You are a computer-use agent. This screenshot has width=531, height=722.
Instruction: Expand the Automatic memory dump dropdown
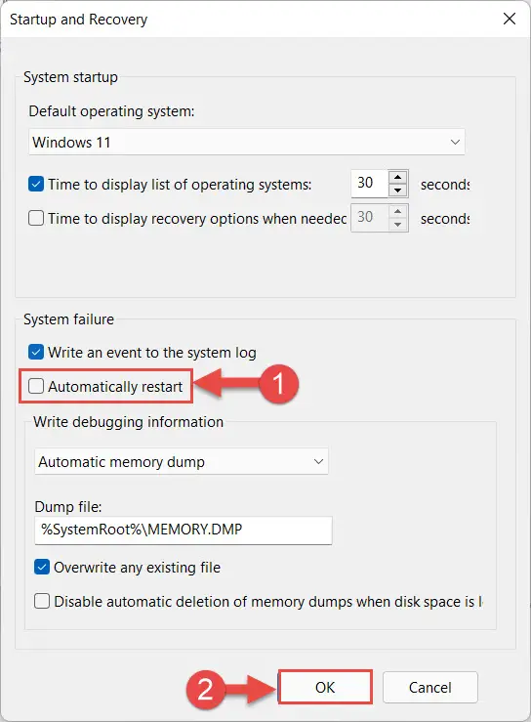click(182, 461)
